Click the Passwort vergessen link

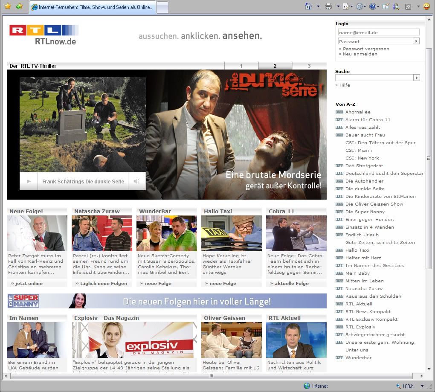pyautogui.click(x=366, y=49)
